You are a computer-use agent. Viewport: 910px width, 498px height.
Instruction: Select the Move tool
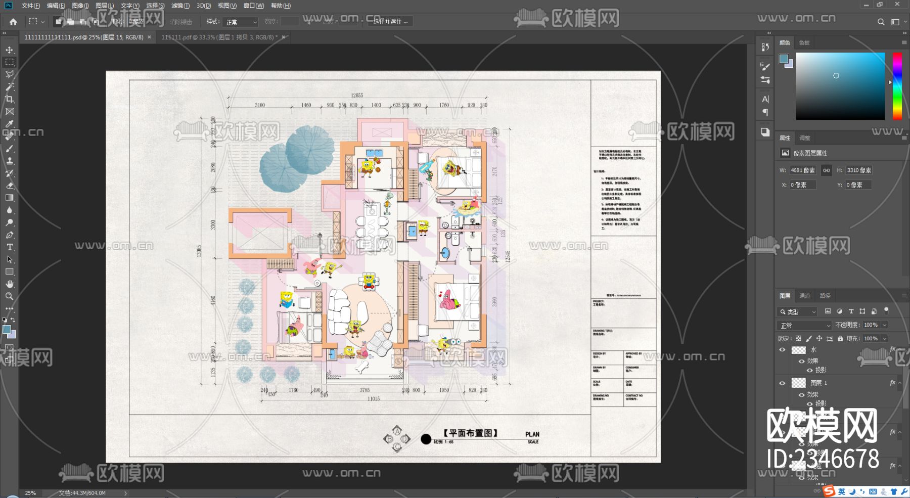tap(10, 50)
